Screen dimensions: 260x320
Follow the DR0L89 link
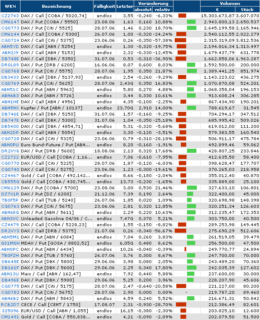click(x=10, y=65)
